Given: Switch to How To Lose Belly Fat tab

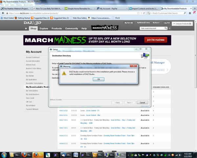Looking at the screenshot, I should (48, 9).
